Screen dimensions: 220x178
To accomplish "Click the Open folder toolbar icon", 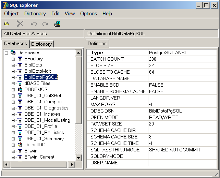I will coord(7,24).
